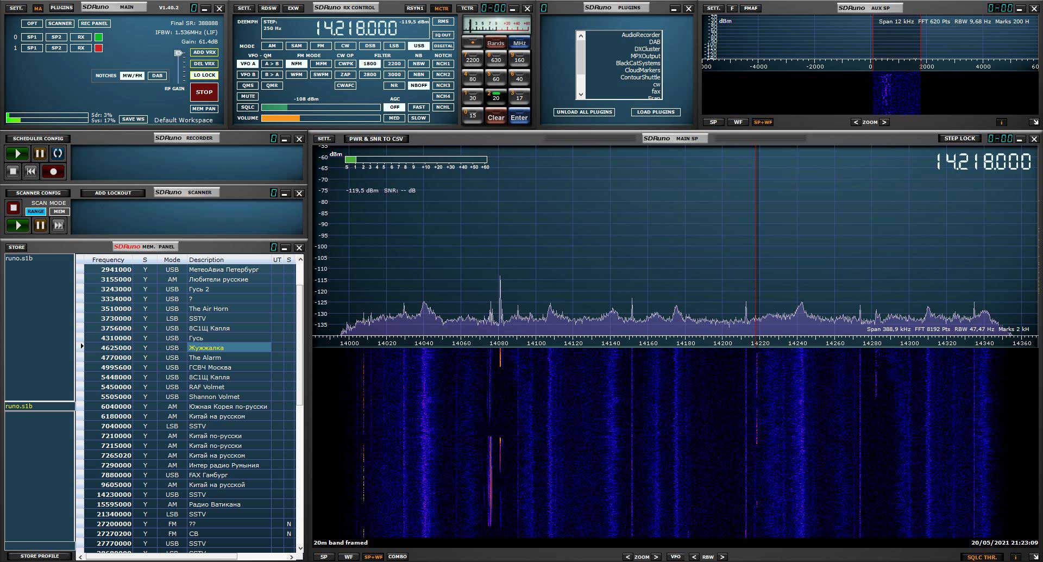The width and height of the screenshot is (1043, 562).
Task: Click the scanner skip-forward icon
Action: [x=58, y=225]
